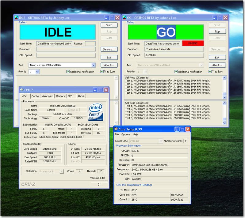Screen dimensions: 245x218
Task: Click Core #1 100% load value
Action: coord(179,199)
